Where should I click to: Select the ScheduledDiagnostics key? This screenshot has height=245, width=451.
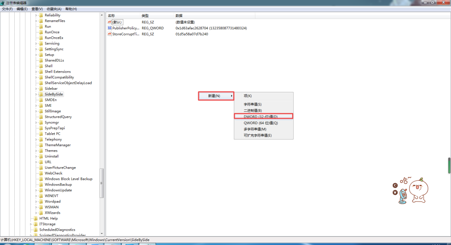click(57, 230)
